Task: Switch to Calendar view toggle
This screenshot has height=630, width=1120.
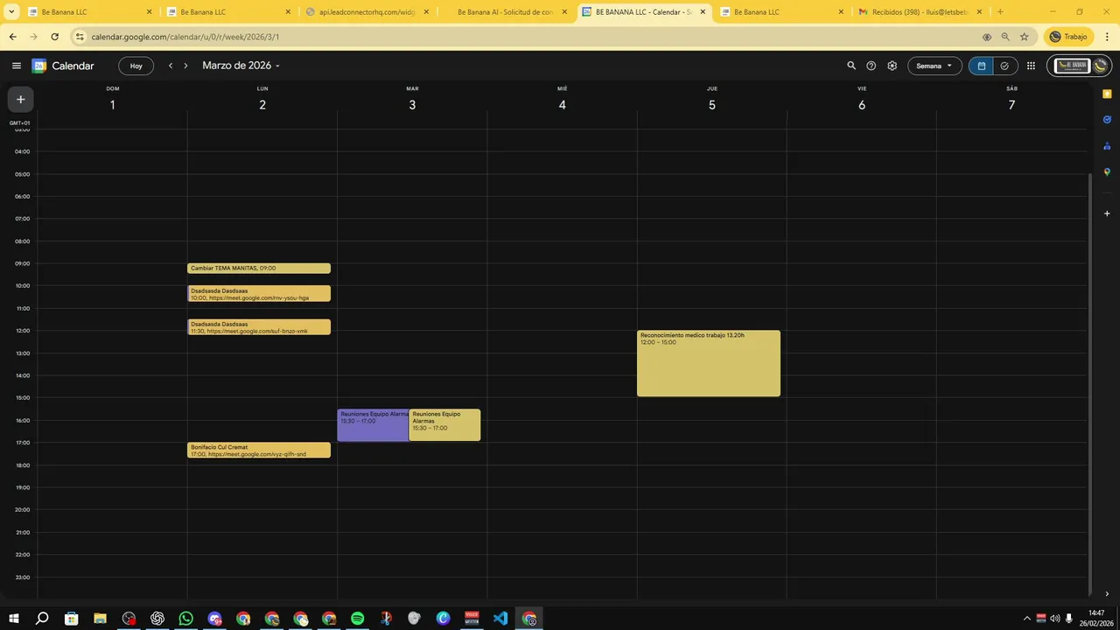Action: pyautogui.click(x=981, y=66)
